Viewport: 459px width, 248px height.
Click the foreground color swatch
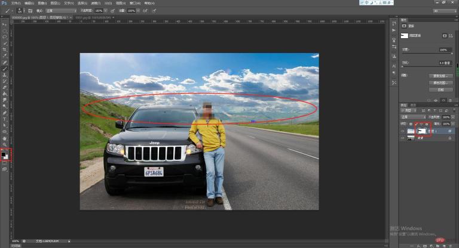(x=4, y=153)
